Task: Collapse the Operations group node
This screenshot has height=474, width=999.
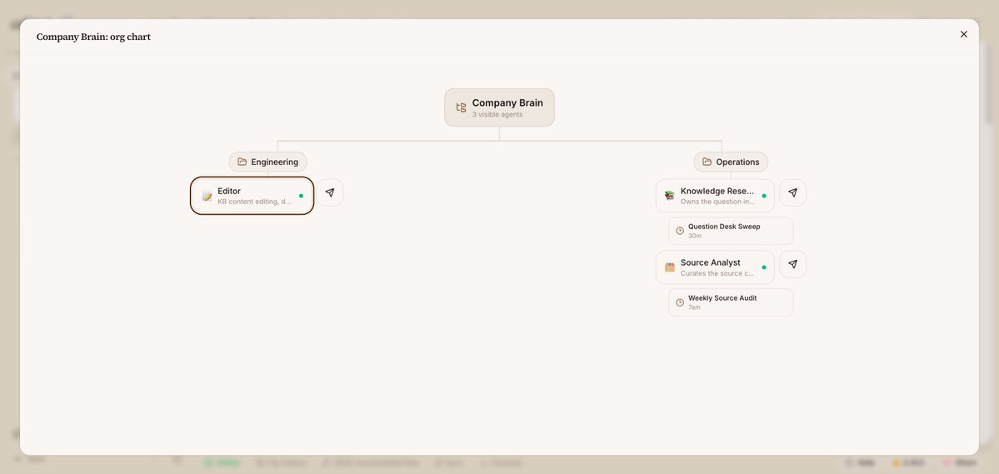Action: [731, 162]
